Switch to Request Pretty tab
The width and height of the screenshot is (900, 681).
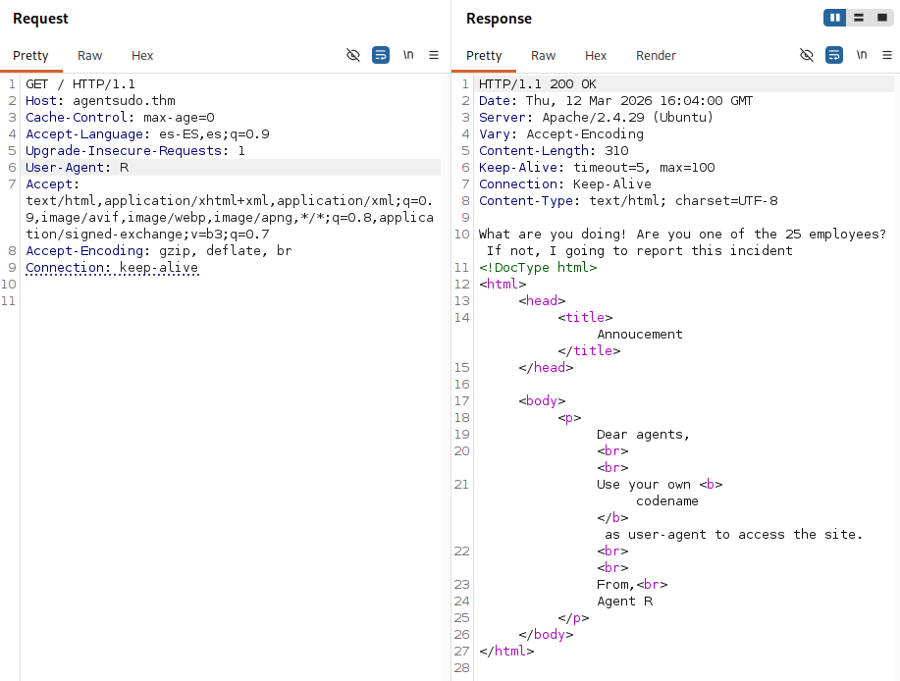30,56
